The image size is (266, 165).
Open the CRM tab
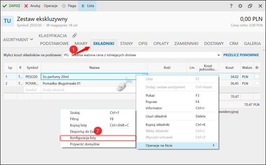(234, 44)
